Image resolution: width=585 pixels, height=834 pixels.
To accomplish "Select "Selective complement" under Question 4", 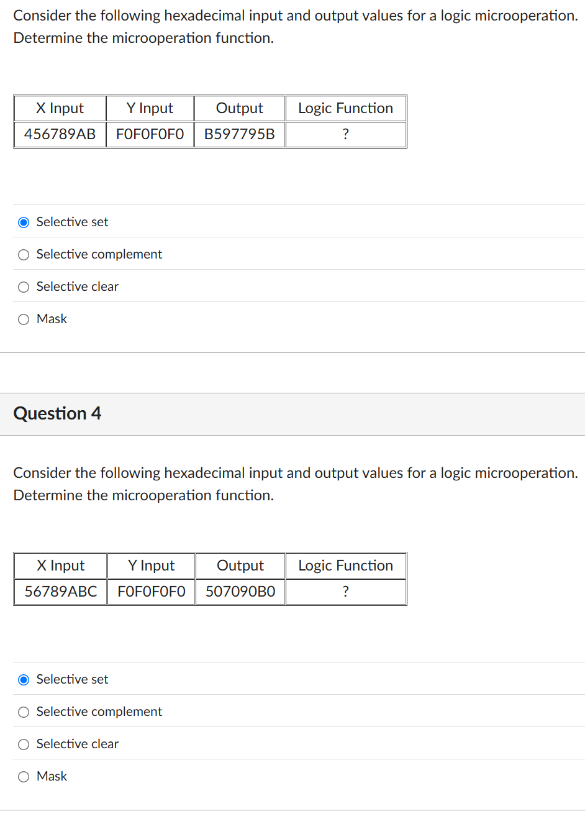I will click(x=23, y=712).
